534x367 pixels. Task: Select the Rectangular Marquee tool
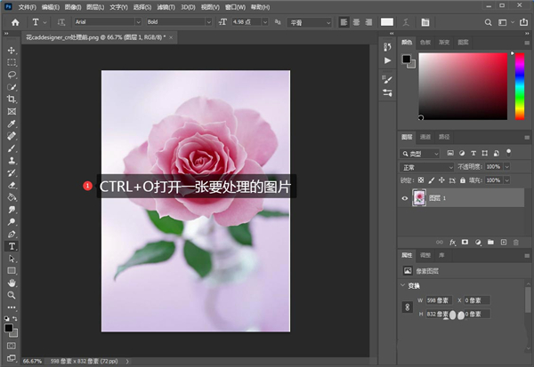click(x=12, y=63)
